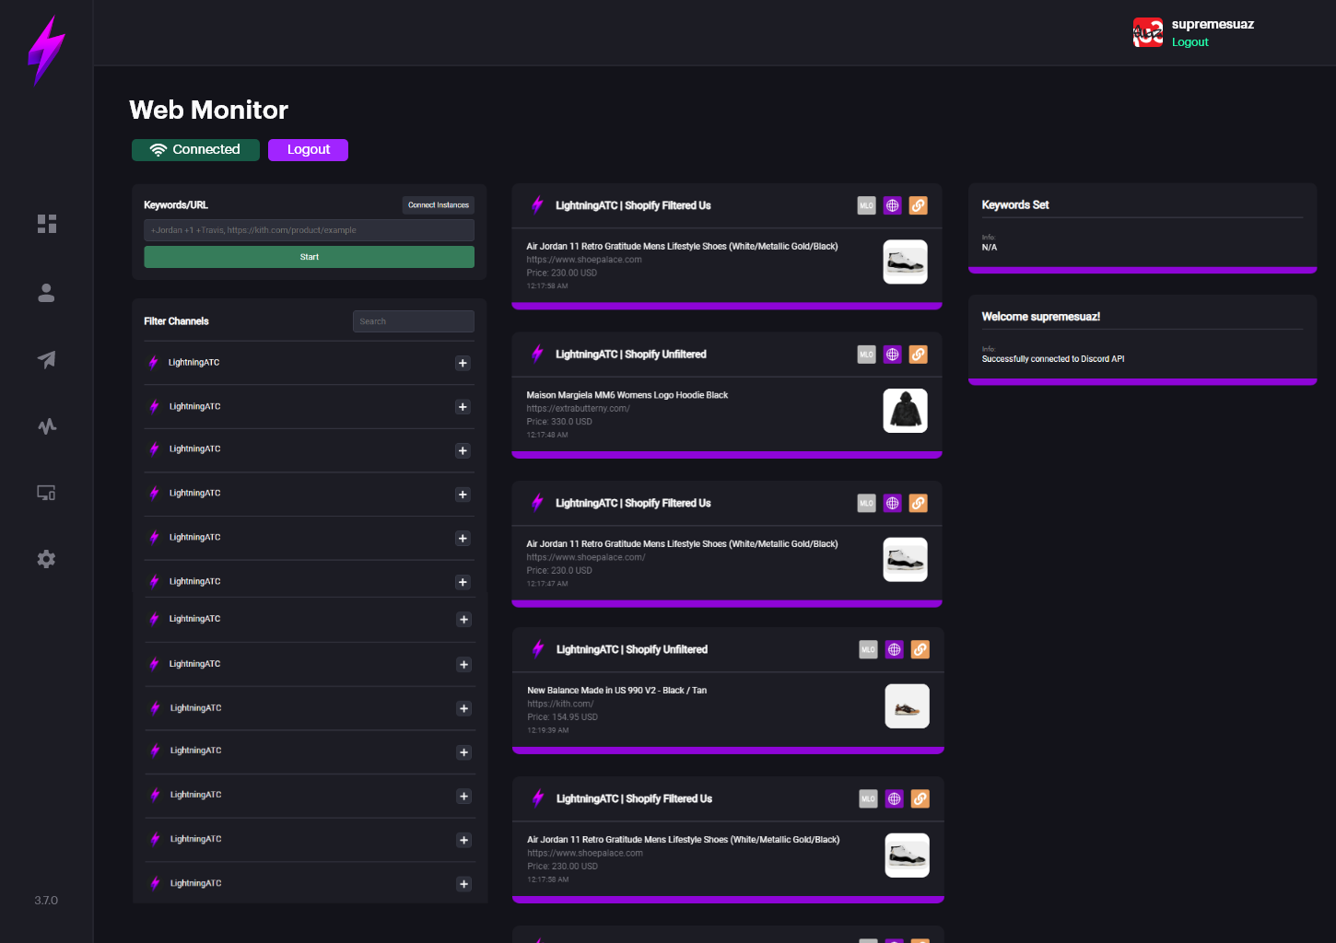Screen dimensions: 1336x943
Task: Select 'Maison Margiela MM6 Womens Logo Hoodie Black' title
Action: click(627, 395)
